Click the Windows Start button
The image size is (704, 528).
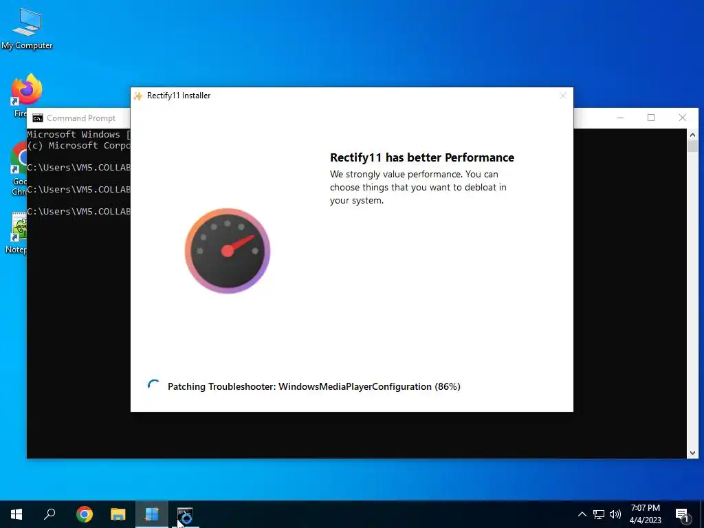point(16,514)
